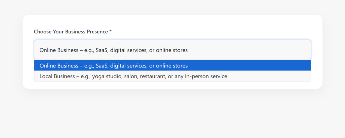This screenshot has height=138, width=345.
Task: Select the in-person service business option
Action: coord(133,76)
